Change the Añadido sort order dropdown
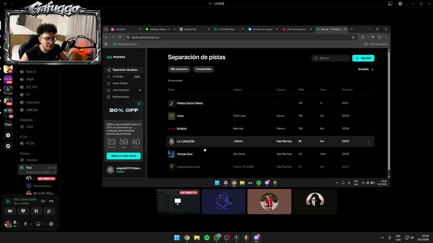Screen dimensions: 433x243 click(366, 69)
